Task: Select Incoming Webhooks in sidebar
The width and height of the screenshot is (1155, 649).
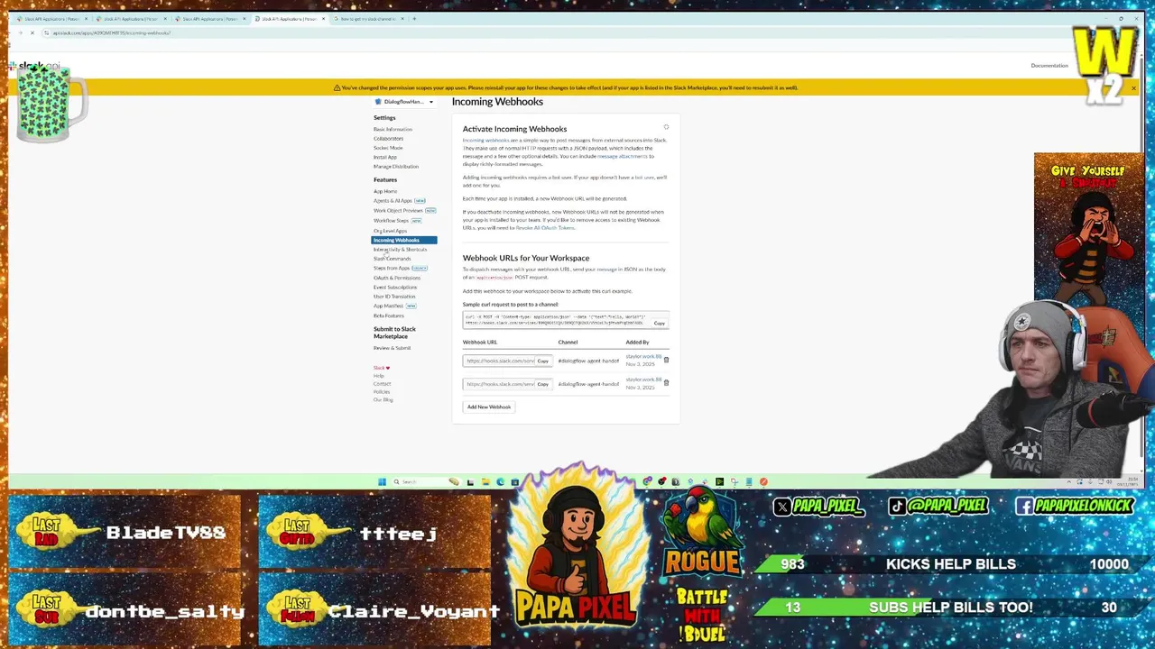Action: tap(404, 240)
